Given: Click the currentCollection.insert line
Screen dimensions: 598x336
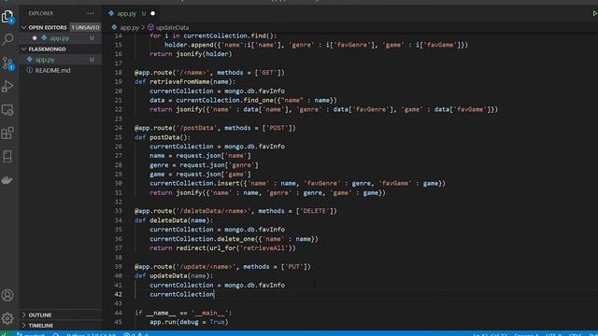Looking at the screenshot, I should click(x=297, y=183).
